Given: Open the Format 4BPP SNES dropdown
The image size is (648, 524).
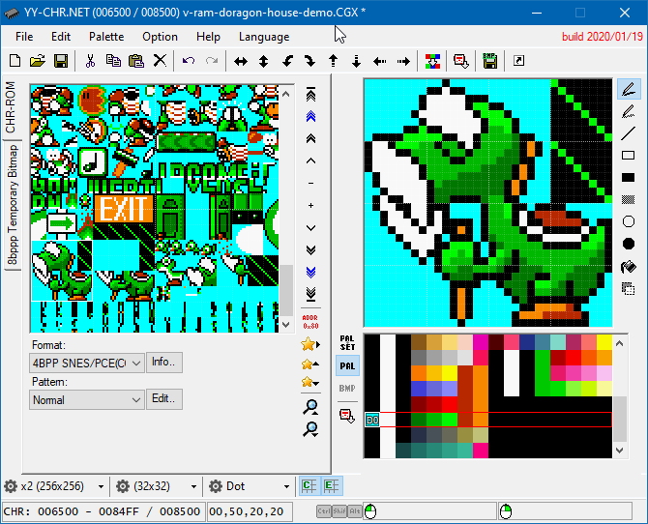Looking at the screenshot, I should pyautogui.click(x=87, y=363).
